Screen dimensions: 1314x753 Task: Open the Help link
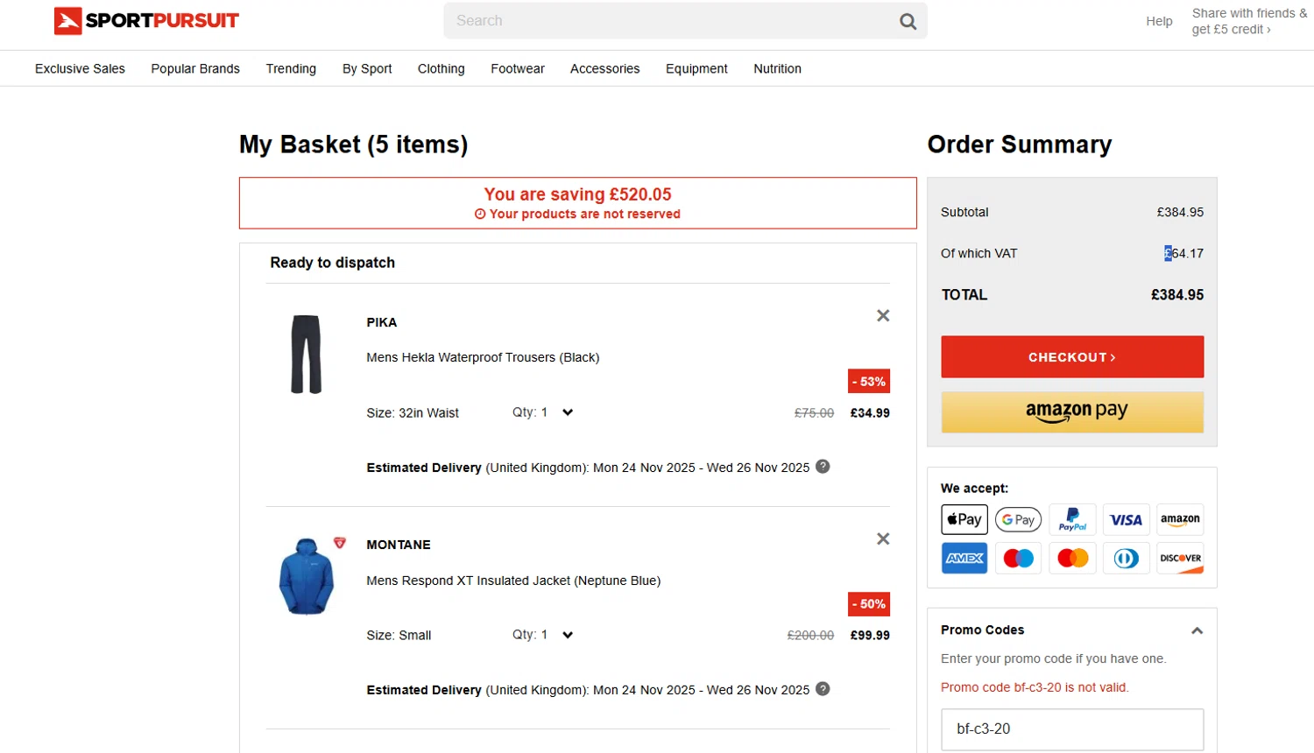[x=1159, y=21]
